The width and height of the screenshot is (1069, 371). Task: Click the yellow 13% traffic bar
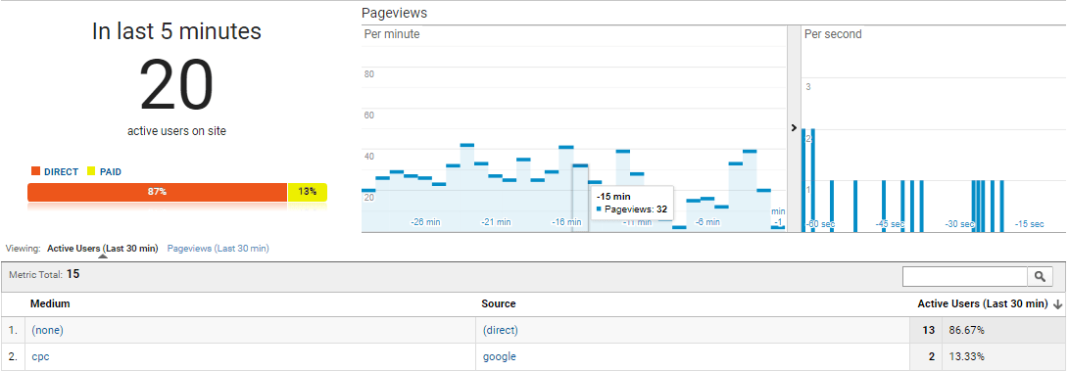pos(308,192)
